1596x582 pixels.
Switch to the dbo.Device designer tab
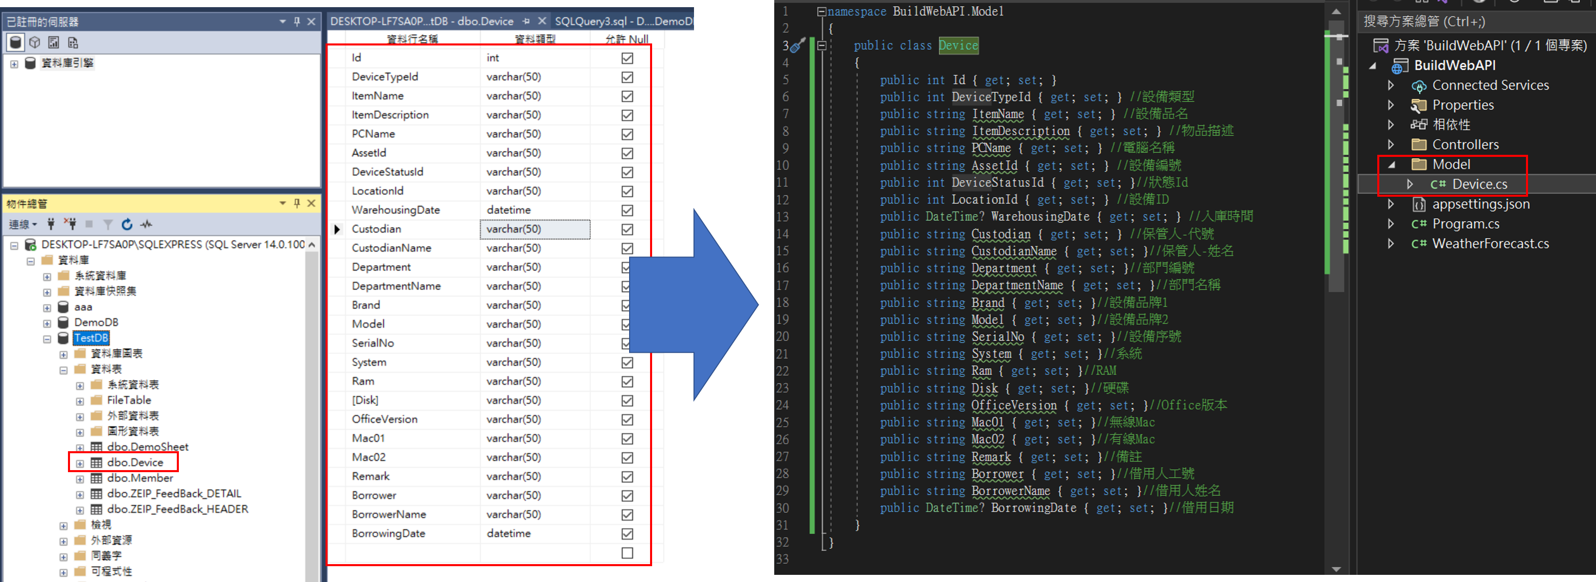tap(421, 21)
